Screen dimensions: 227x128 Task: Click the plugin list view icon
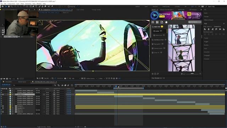point(157,22)
